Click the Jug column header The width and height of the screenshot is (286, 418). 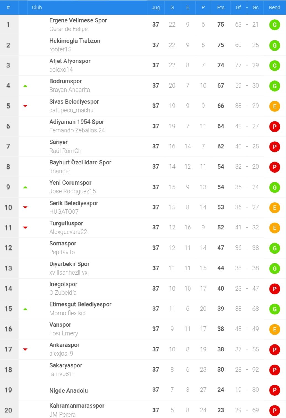156,7
